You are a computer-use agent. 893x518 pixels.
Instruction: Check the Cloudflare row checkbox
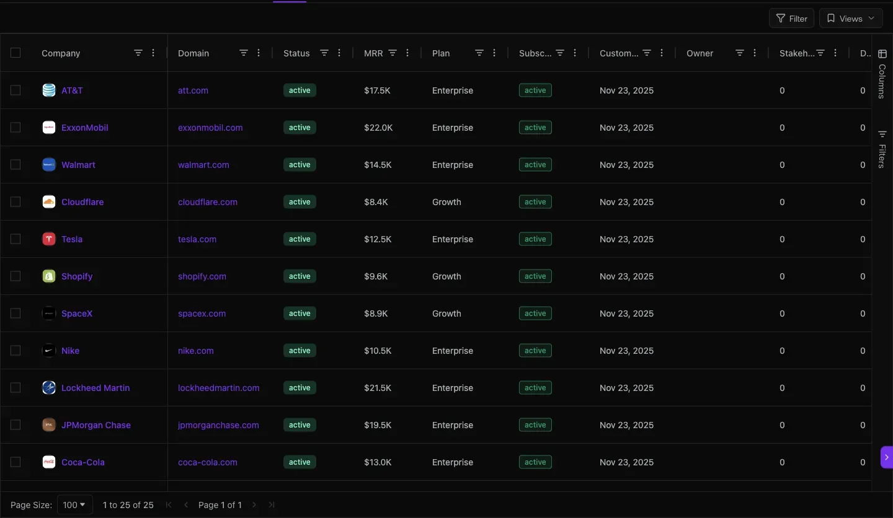(16, 202)
